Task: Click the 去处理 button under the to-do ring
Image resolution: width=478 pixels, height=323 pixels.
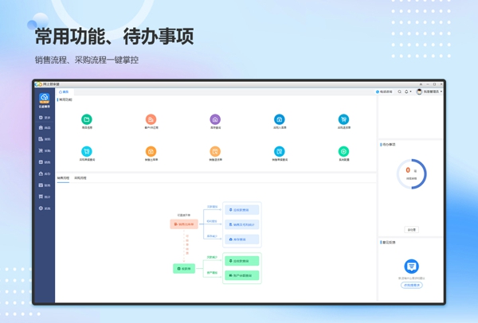Action: click(x=411, y=229)
